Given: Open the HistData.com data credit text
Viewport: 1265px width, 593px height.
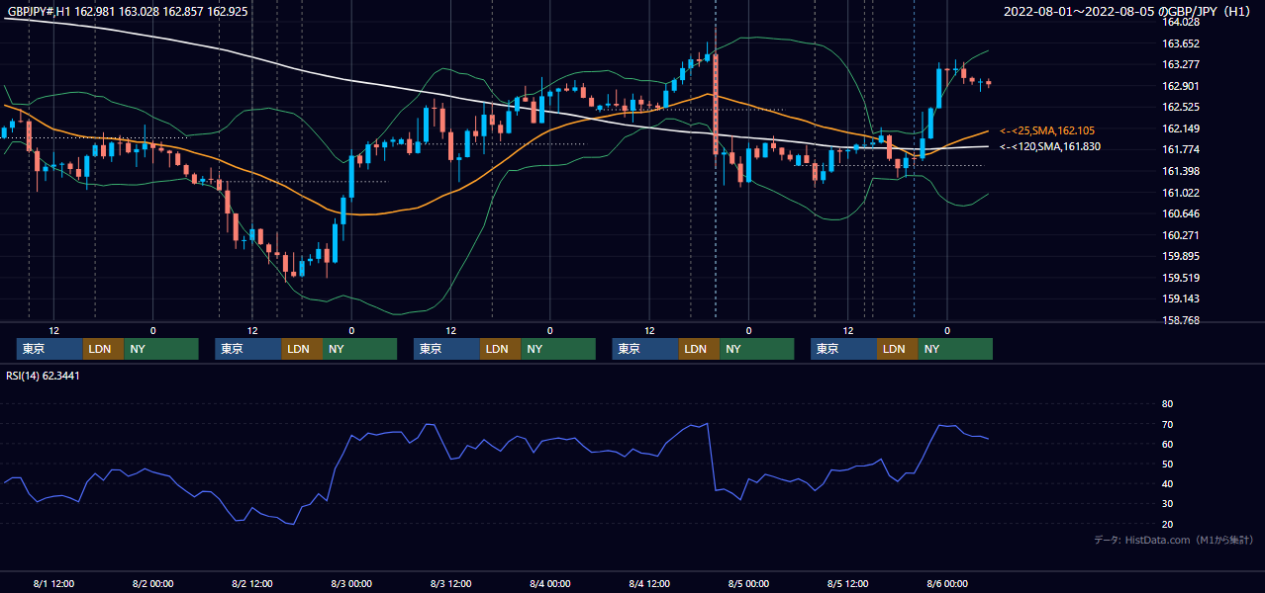Looking at the screenshot, I should 1173,540.
